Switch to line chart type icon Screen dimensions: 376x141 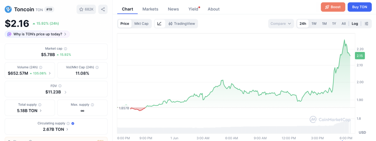[159, 23]
